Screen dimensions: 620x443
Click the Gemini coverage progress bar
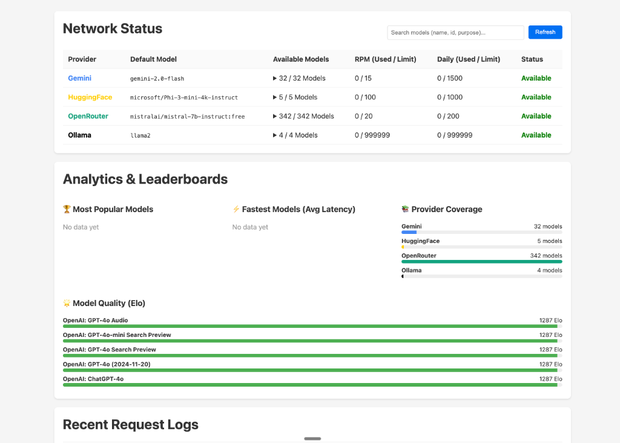(481, 232)
